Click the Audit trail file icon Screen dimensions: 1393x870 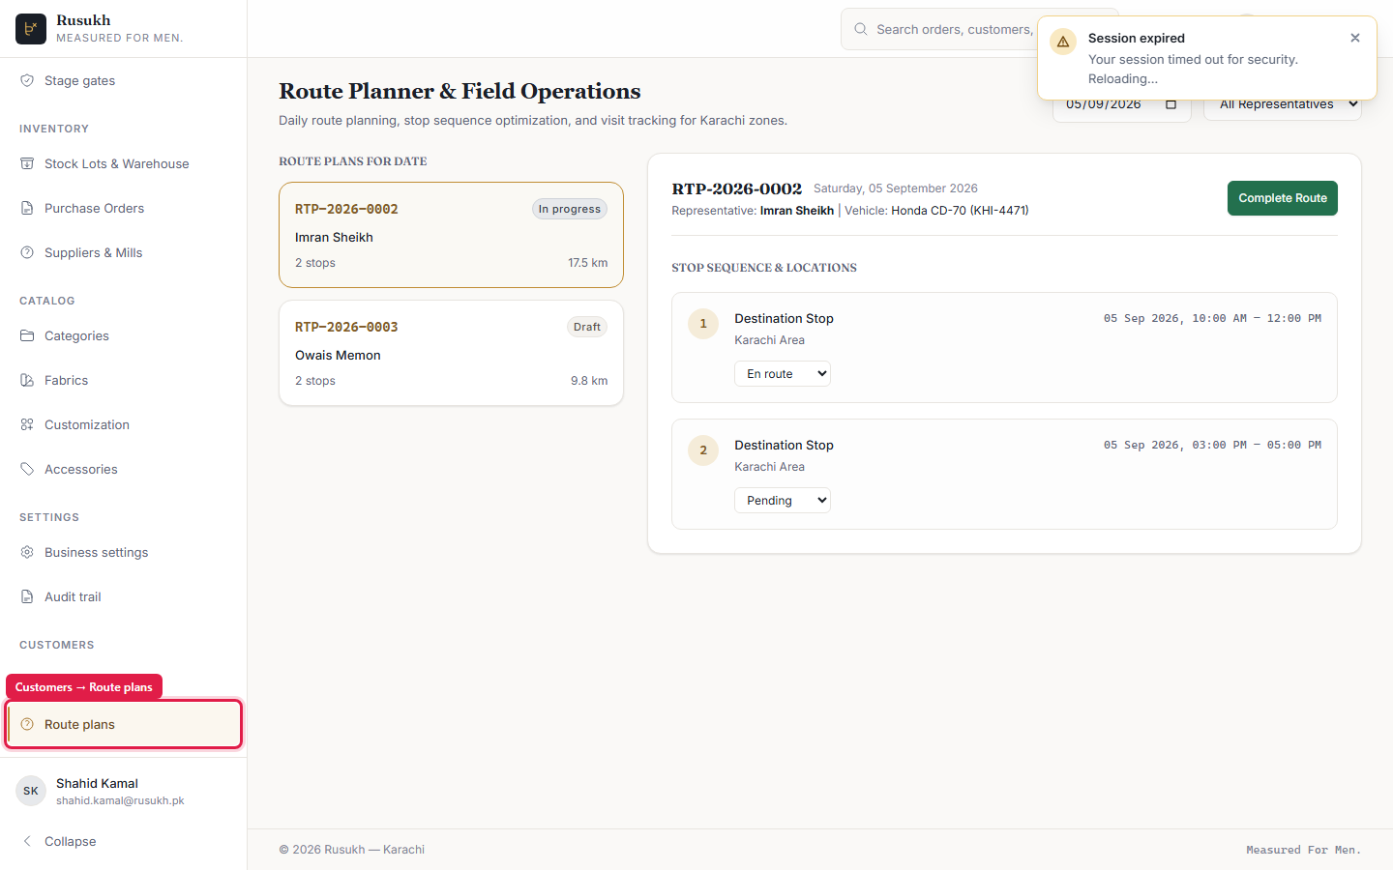point(27,596)
